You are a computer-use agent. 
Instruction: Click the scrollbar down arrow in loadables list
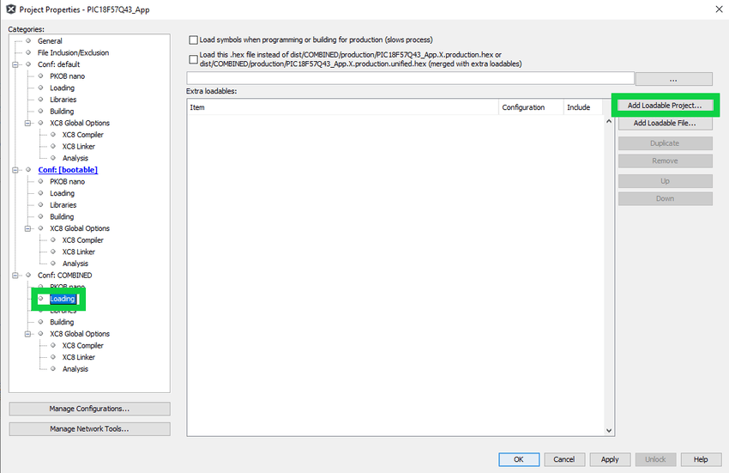point(610,430)
